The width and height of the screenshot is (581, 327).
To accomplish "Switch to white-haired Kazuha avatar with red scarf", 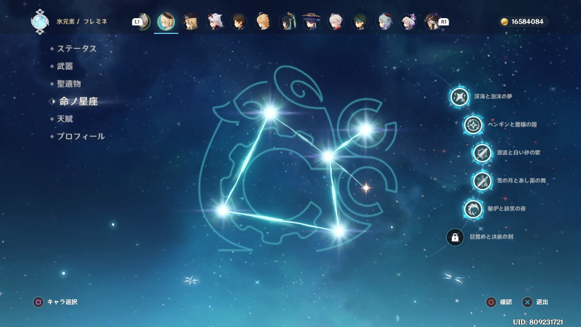I will pyautogui.click(x=336, y=22).
